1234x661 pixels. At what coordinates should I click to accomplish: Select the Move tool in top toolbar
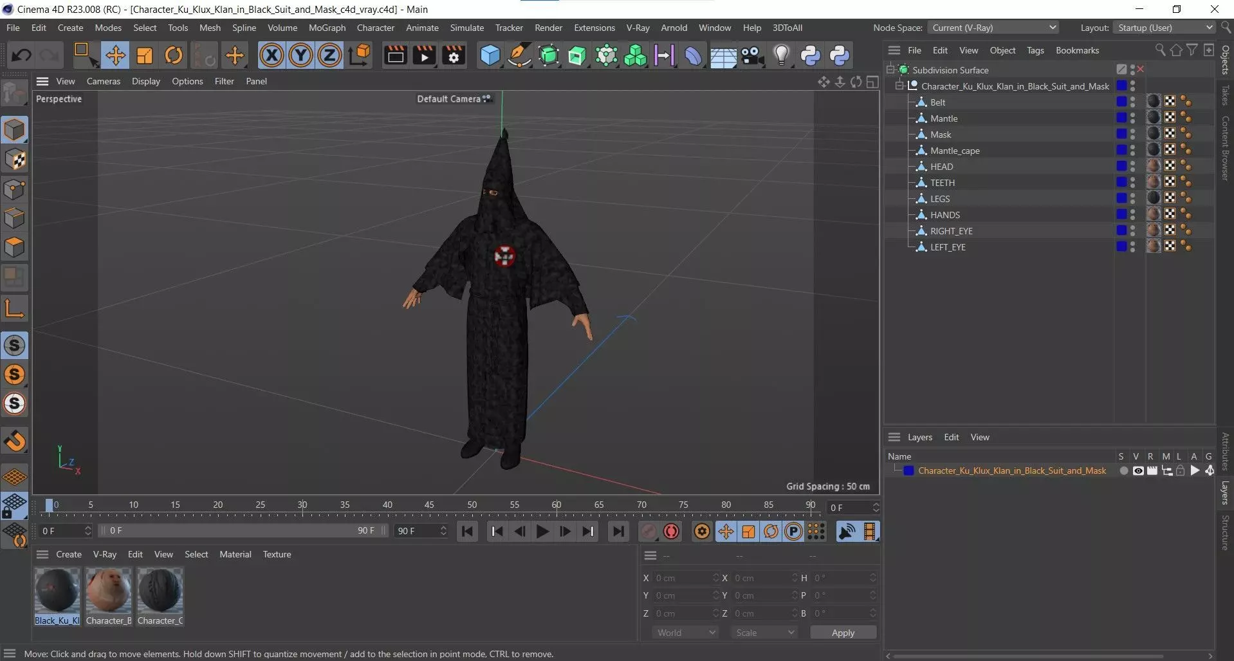coord(115,55)
